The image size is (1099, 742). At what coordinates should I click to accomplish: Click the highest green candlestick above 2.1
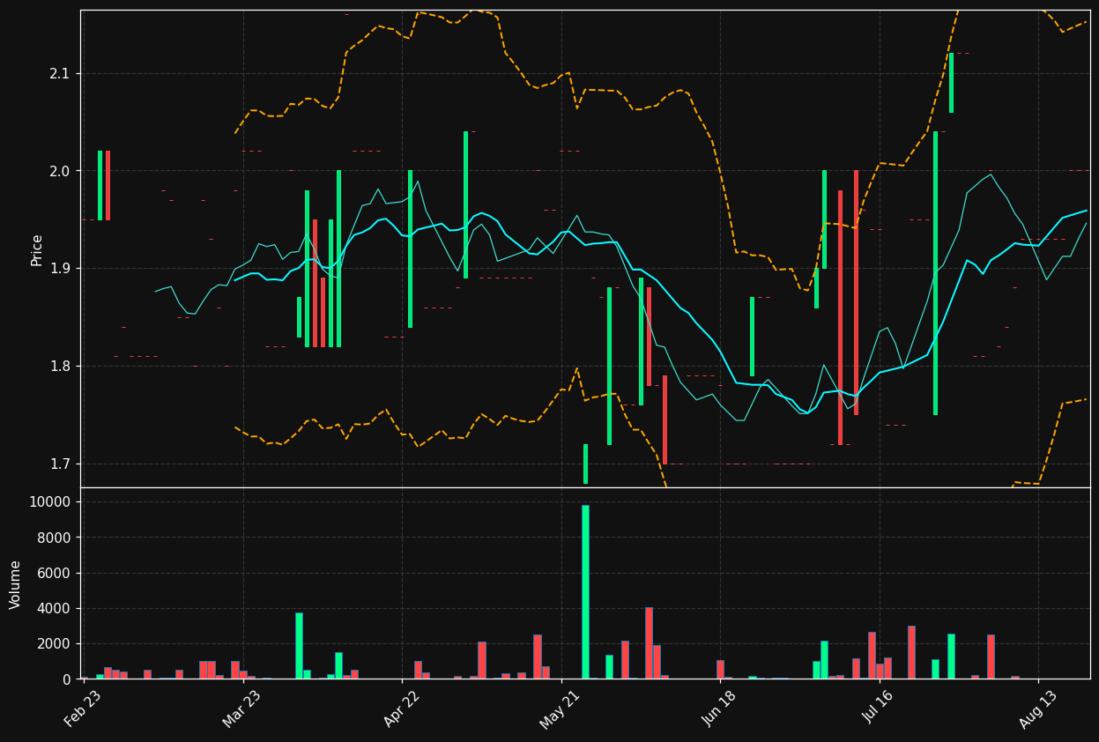click(951, 83)
